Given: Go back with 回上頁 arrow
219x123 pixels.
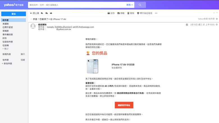Looking at the screenshot, I should tap(35, 13).
